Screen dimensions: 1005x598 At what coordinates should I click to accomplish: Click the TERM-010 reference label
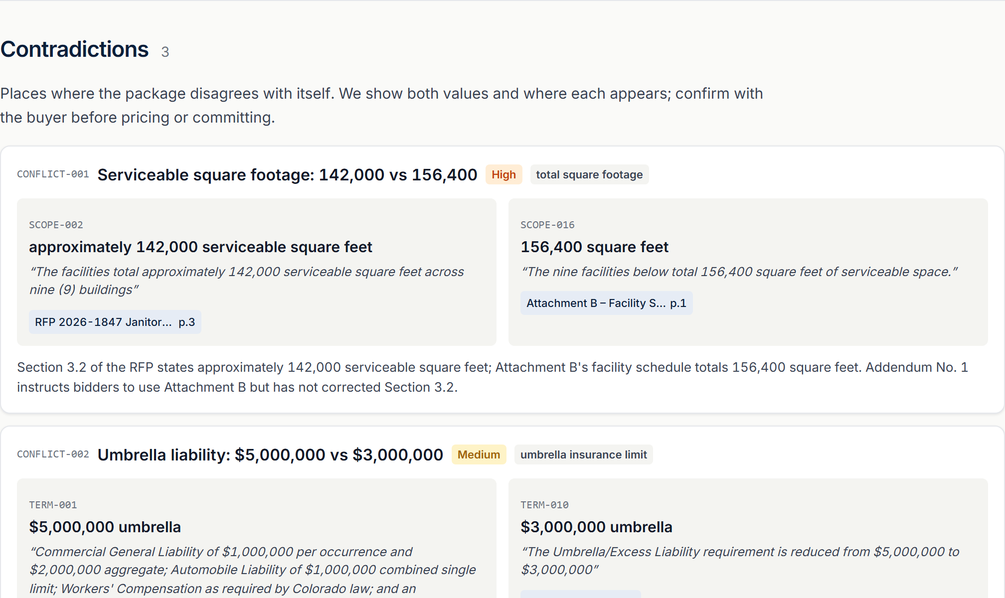click(x=544, y=505)
